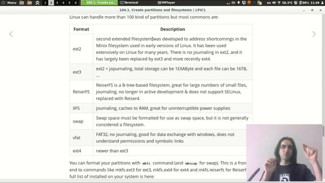Click the green tray icon left of the orange icon
Screen dimensions: 325x183
point(244,3)
